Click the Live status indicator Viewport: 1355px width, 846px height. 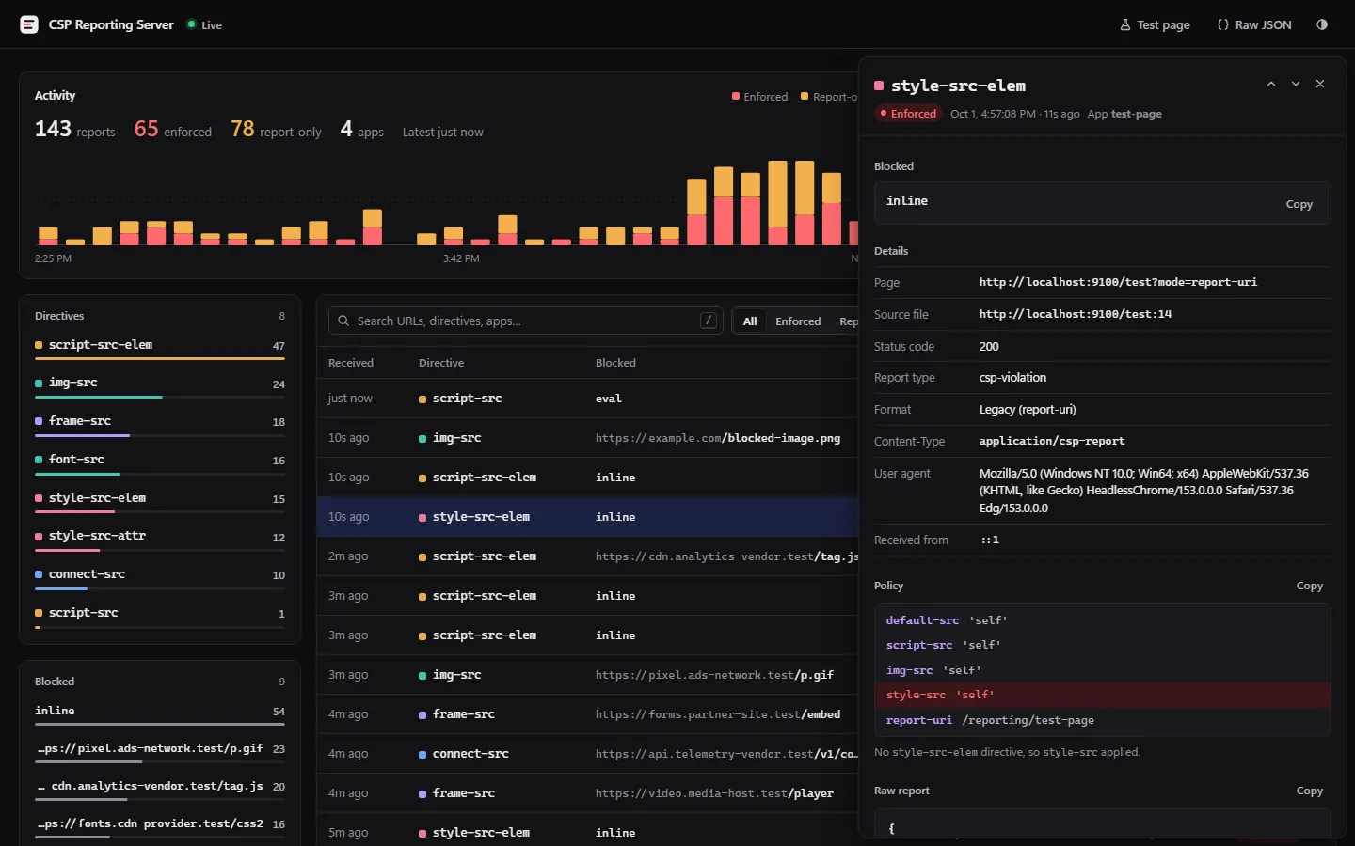coord(204,24)
